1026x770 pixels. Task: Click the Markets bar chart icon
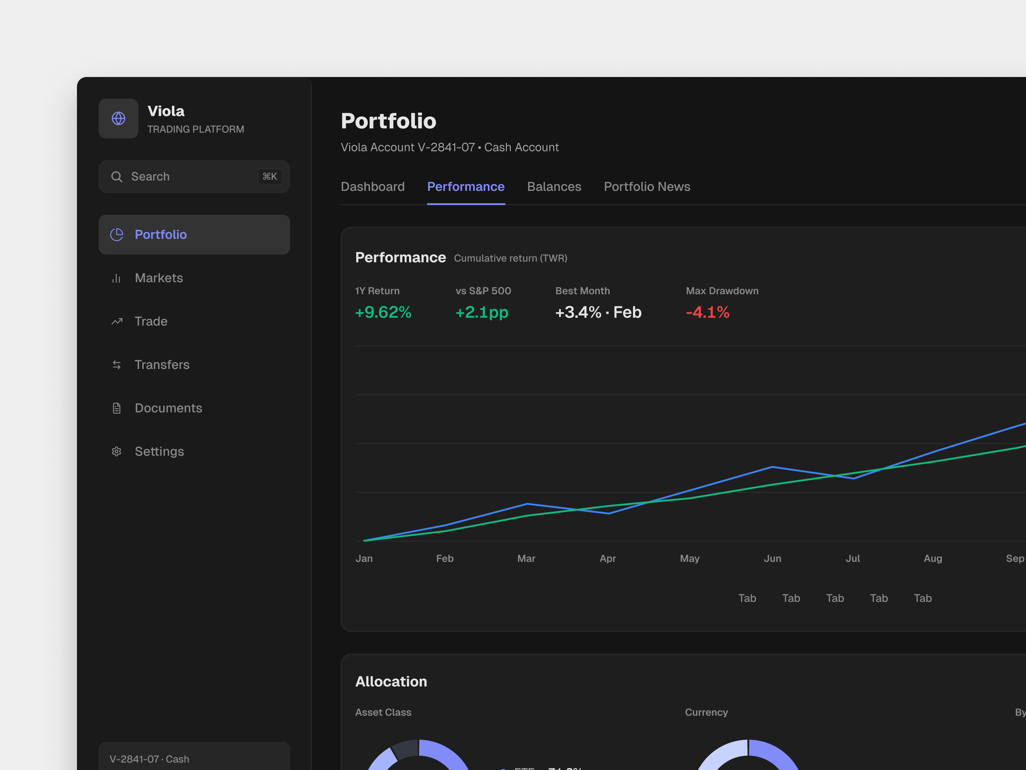(x=116, y=278)
